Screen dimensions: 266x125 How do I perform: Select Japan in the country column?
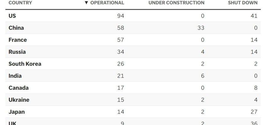tap(17, 112)
